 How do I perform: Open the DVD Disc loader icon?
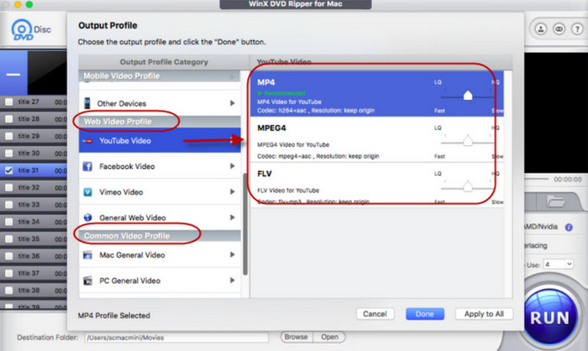pos(30,29)
